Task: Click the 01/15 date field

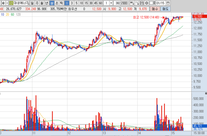Action: [161, 3]
